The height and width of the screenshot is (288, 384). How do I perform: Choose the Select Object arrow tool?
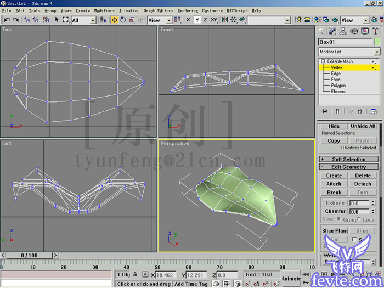[x=57, y=20]
